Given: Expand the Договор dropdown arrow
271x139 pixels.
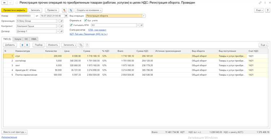Looking at the screenshot, I should [58, 31].
